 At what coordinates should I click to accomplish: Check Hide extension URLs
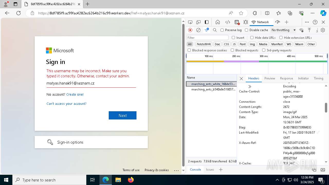[281, 38]
